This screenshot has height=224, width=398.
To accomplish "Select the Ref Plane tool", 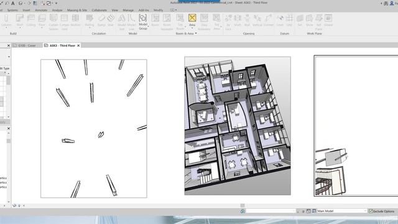I will (319, 22).
